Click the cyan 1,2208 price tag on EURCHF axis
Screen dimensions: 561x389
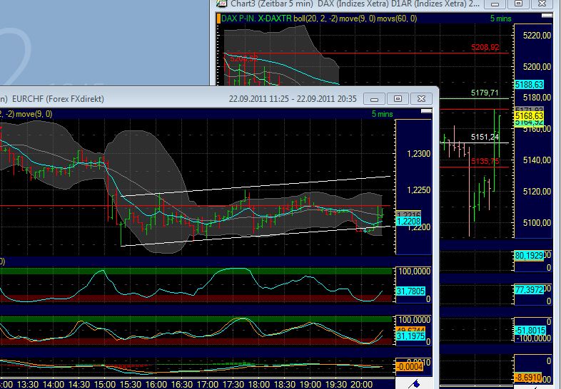click(x=408, y=222)
